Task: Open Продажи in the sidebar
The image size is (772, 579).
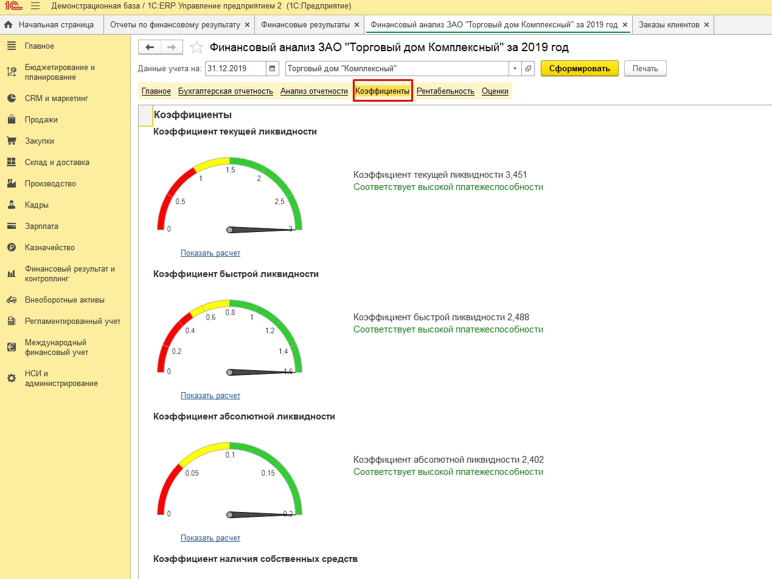Action: [41, 119]
